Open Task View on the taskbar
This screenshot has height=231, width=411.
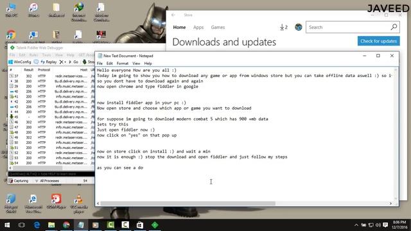pyautogui.click(x=22, y=225)
